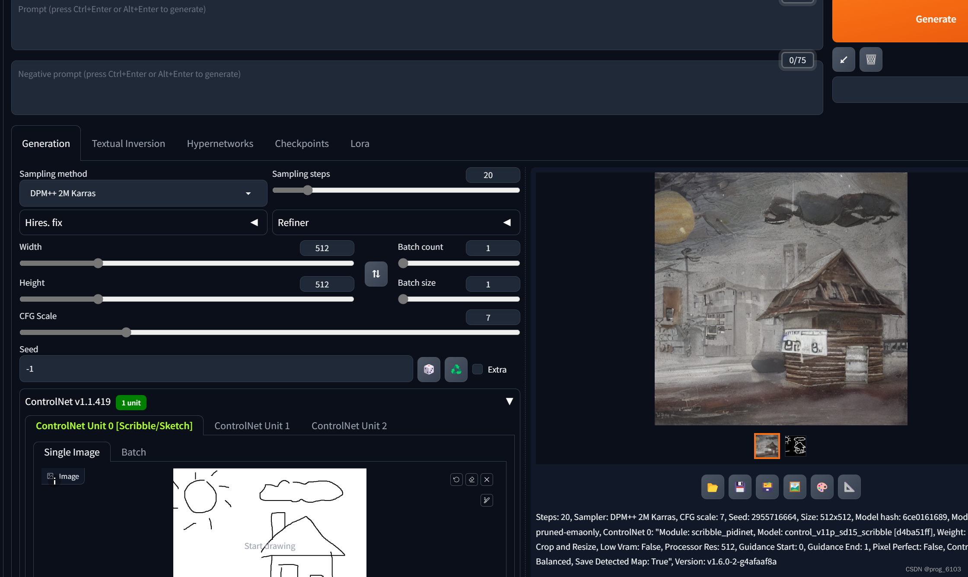Select the ControlNet Unit 1 tab
Viewport: 968px width, 577px height.
[x=251, y=425]
